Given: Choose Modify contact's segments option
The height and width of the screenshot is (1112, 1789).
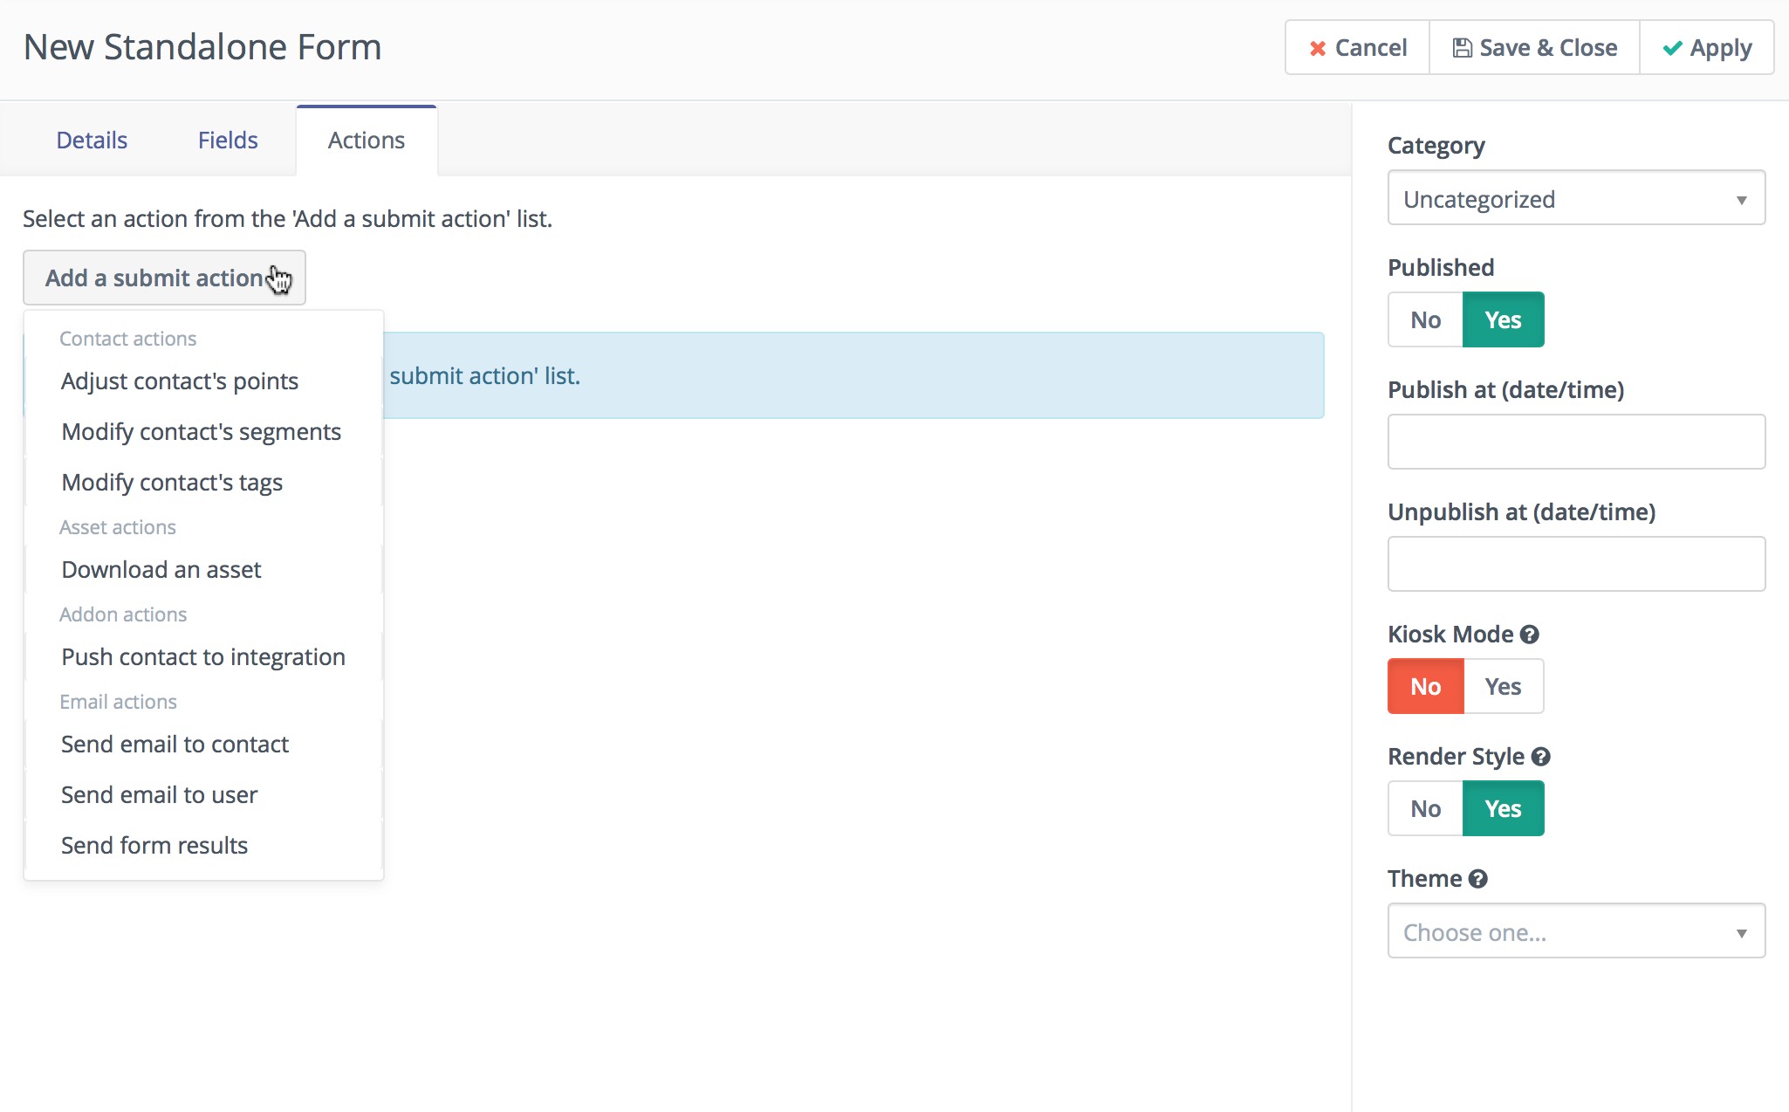Looking at the screenshot, I should click(x=201, y=432).
